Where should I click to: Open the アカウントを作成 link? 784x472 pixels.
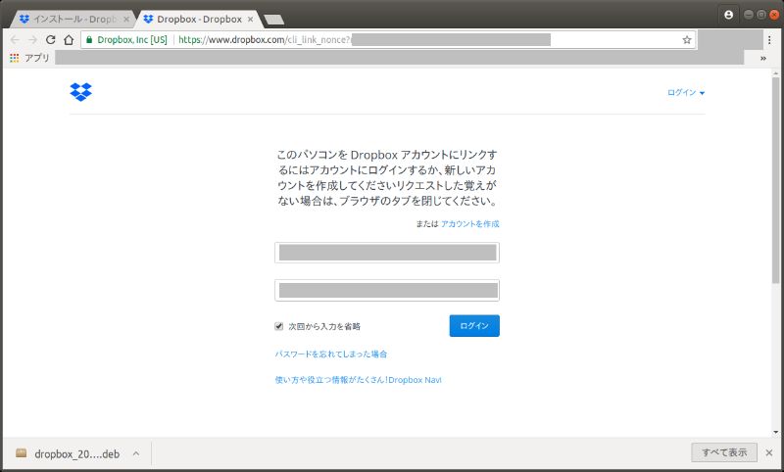pos(470,224)
